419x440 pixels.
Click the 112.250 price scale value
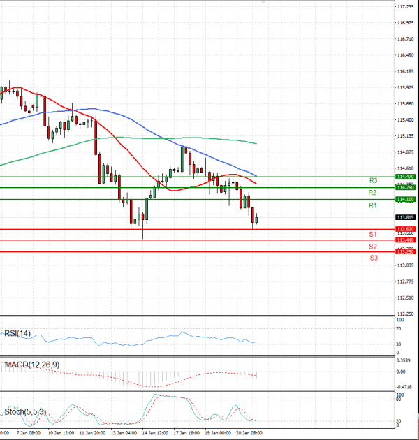406,314
